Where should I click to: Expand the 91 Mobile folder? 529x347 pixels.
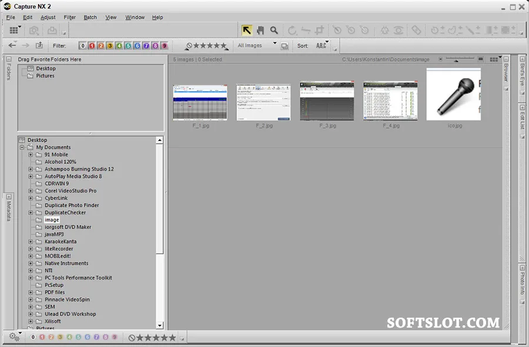pos(31,154)
